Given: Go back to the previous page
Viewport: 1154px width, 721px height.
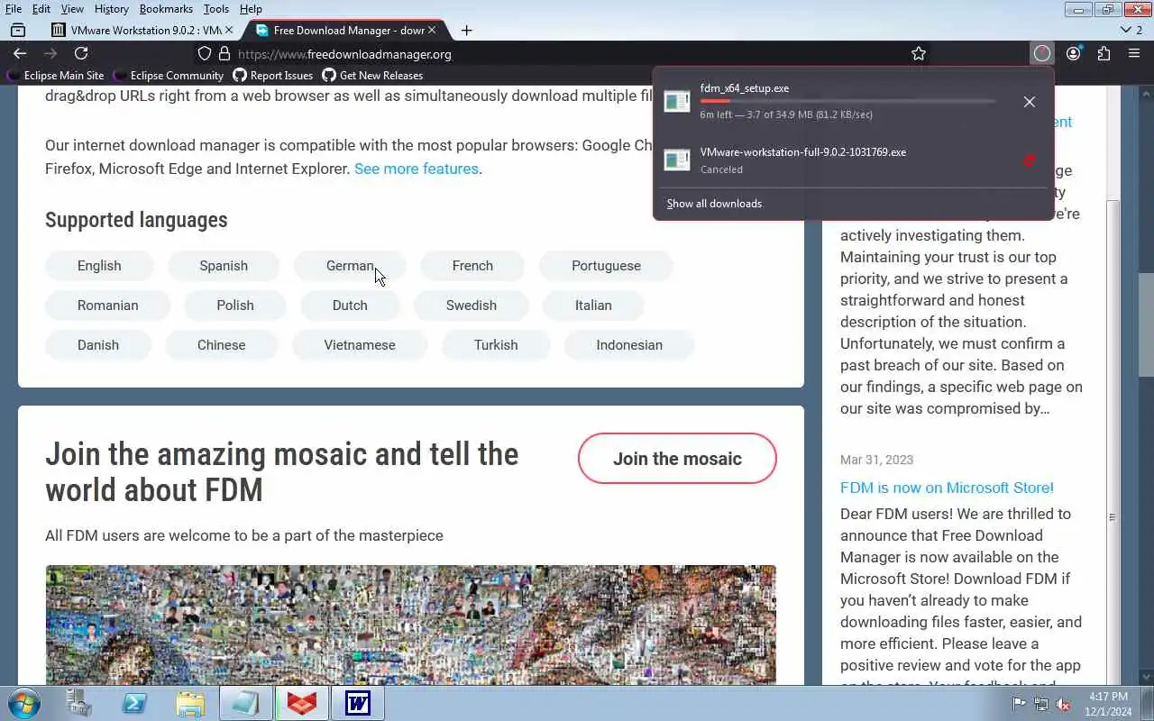Looking at the screenshot, I should pyautogui.click(x=20, y=54).
